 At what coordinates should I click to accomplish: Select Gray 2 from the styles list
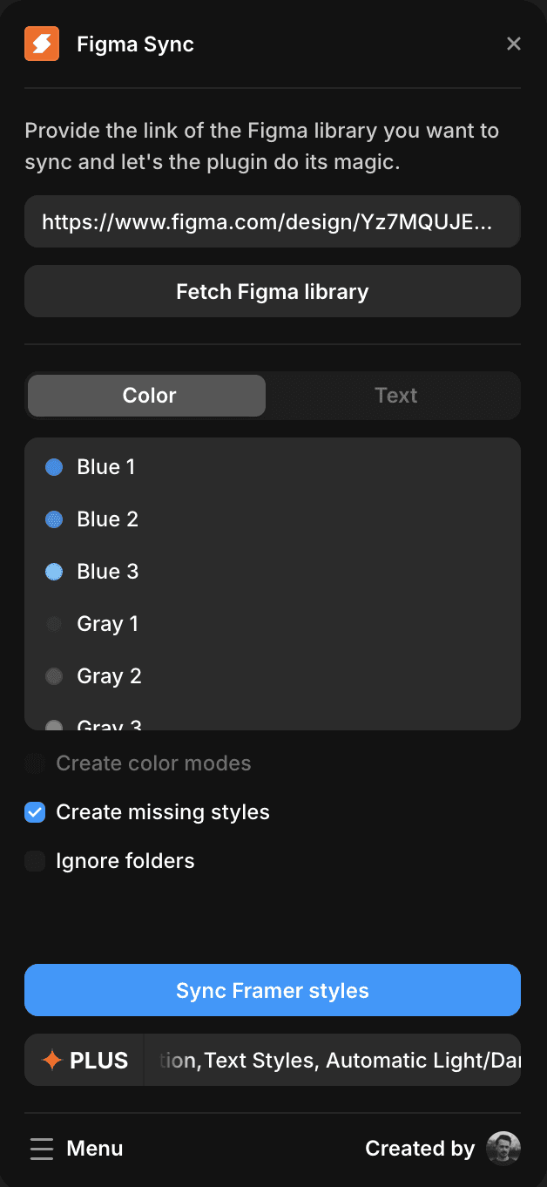coord(107,675)
